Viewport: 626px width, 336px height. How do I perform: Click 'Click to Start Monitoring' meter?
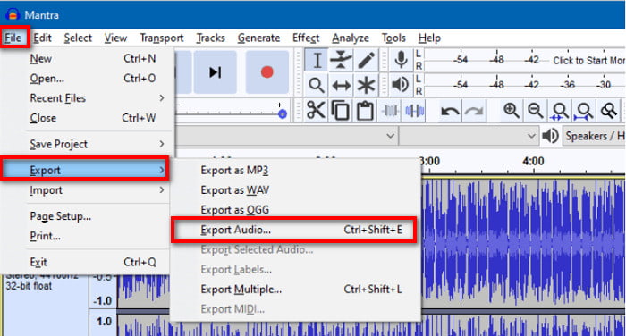[x=525, y=60]
